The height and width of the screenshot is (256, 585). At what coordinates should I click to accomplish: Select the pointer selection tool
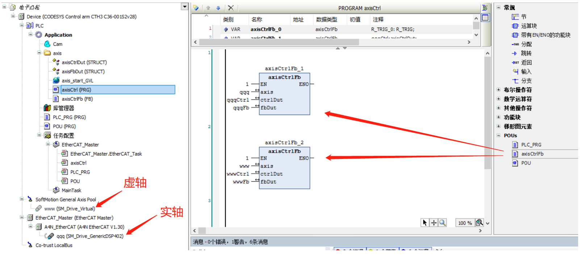pyautogui.click(x=425, y=223)
